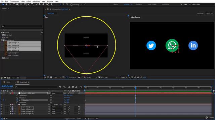This screenshot has height=120, width=215.
Task: Hide the Camera 1 layer
Action: tap(2, 104)
